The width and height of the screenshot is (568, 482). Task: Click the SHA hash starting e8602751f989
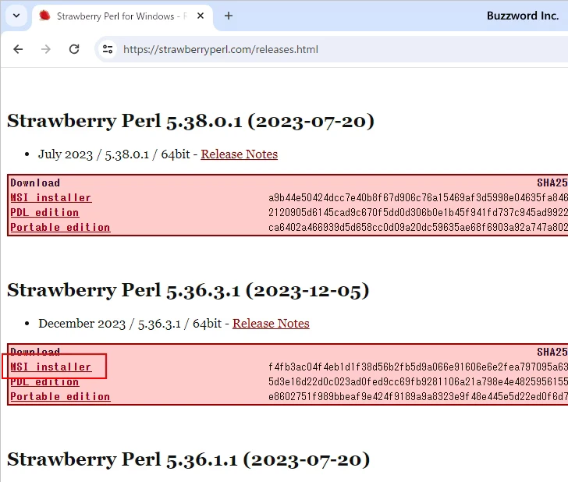pyautogui.click(x=418, y=396)
